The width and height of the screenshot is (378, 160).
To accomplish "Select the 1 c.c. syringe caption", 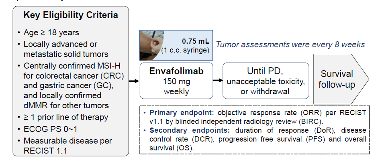I will pyautogui.click(x=185, y=51).
